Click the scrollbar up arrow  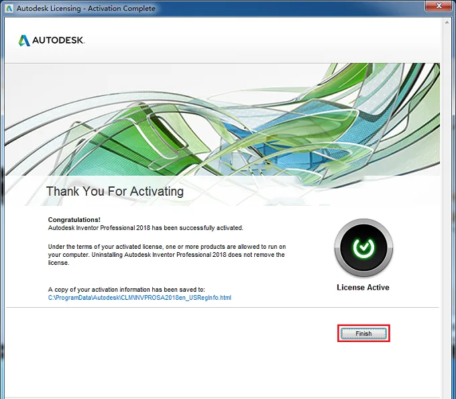point(447,22)
